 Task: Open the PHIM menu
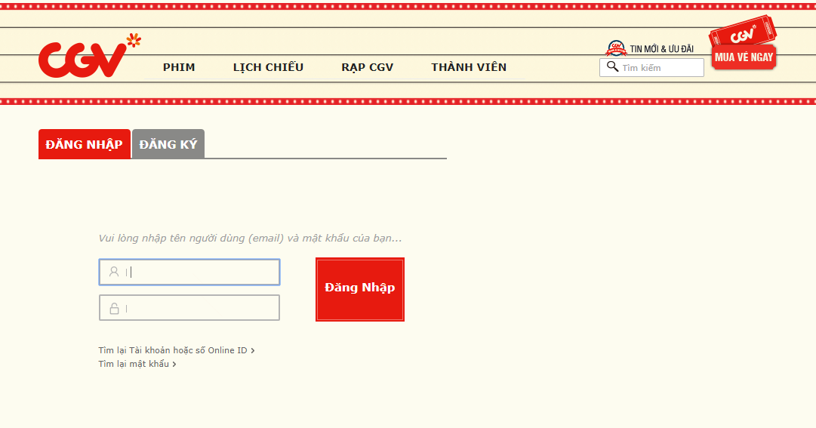(179, 67)
